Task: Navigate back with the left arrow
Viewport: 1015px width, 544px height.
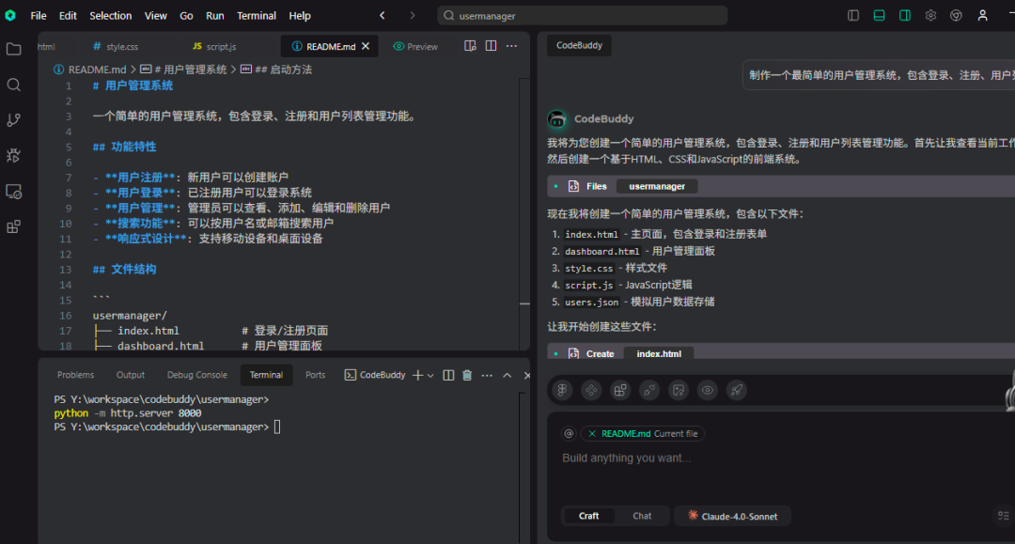Action: (383, 16)
